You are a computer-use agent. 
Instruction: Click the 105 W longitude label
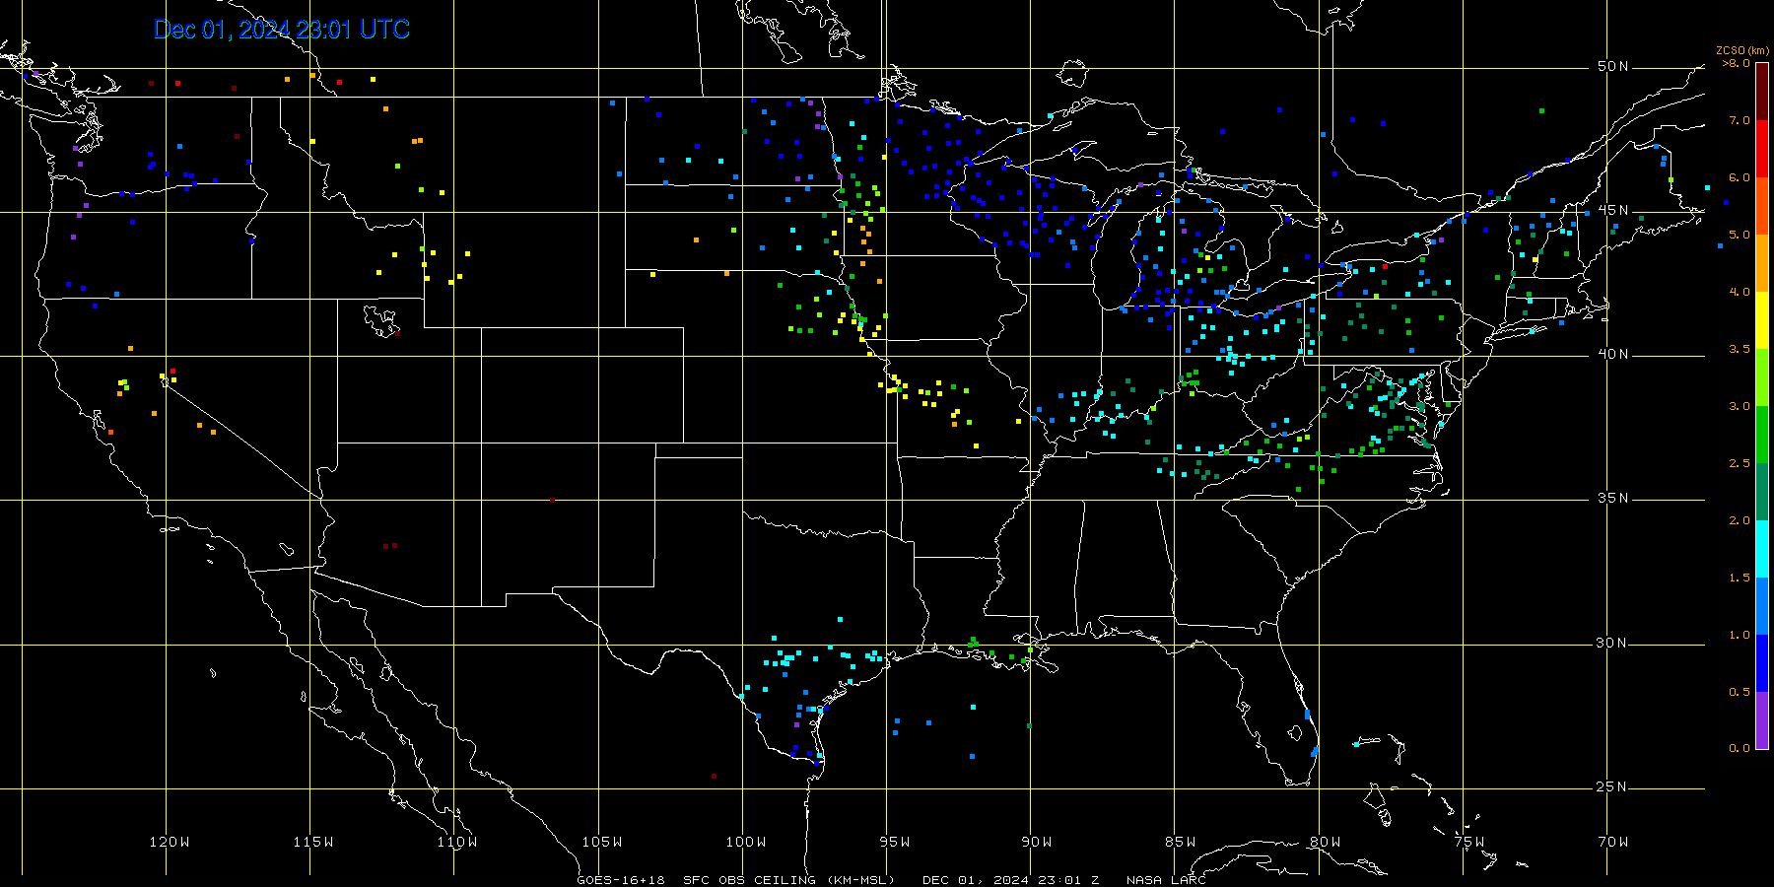(601, 842)
